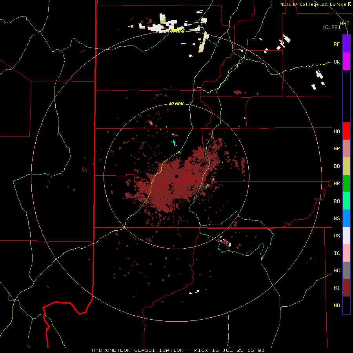The image size is (353, 353).
Task: Select the red HA legend swatch
Action: click(346, 131)
